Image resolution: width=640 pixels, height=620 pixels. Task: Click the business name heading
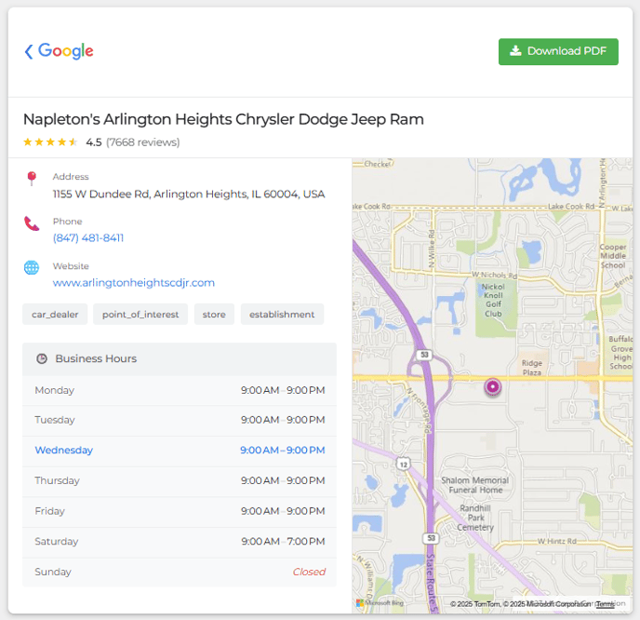click(223, 119)
